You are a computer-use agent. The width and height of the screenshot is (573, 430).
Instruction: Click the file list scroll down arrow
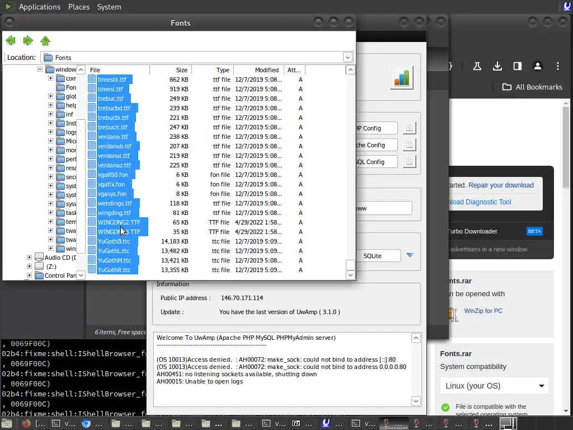[350, 275]
